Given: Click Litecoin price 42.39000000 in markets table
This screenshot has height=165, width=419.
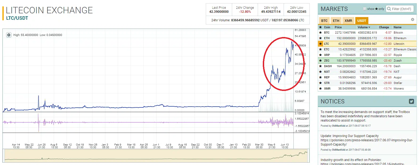Looking at the screenshot, I should point(347,44).
